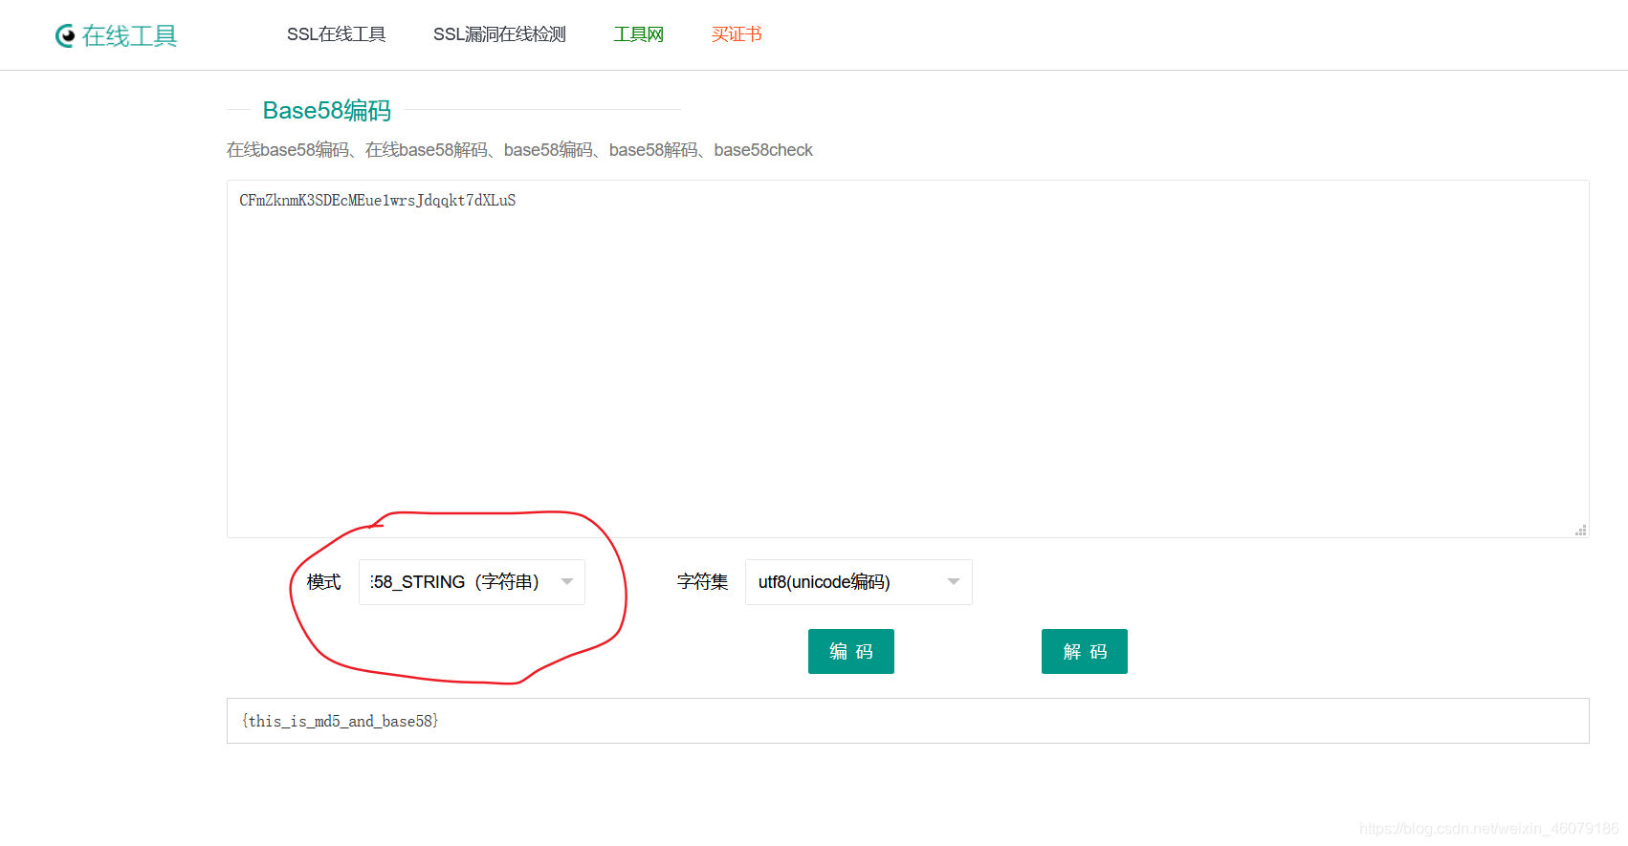Click the 编码 encode button
This screenshot has height=846, width=1628.
(x=851, y=651)
